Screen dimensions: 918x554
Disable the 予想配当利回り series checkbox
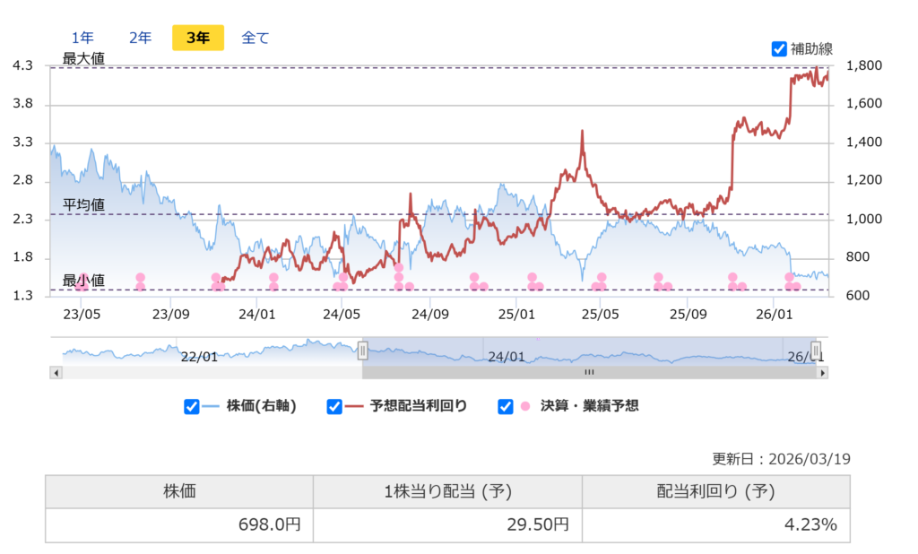[334, 406]
